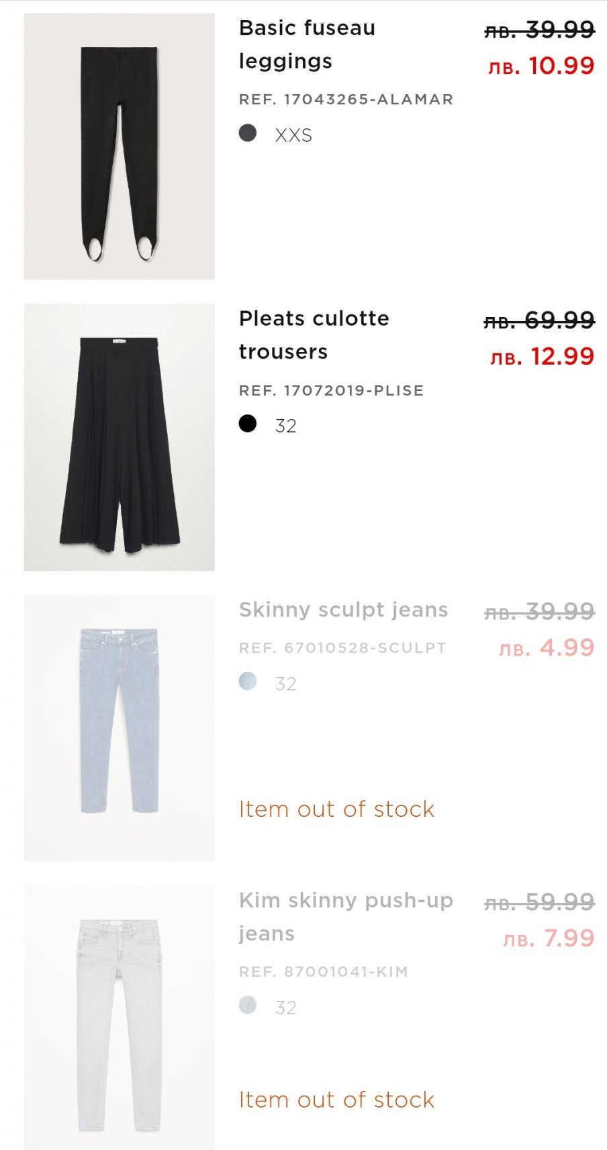The height and width of the screenshot is (1150, 607).
Task: Select the Skinny sculpt jeans title
Action: point(343,610)
